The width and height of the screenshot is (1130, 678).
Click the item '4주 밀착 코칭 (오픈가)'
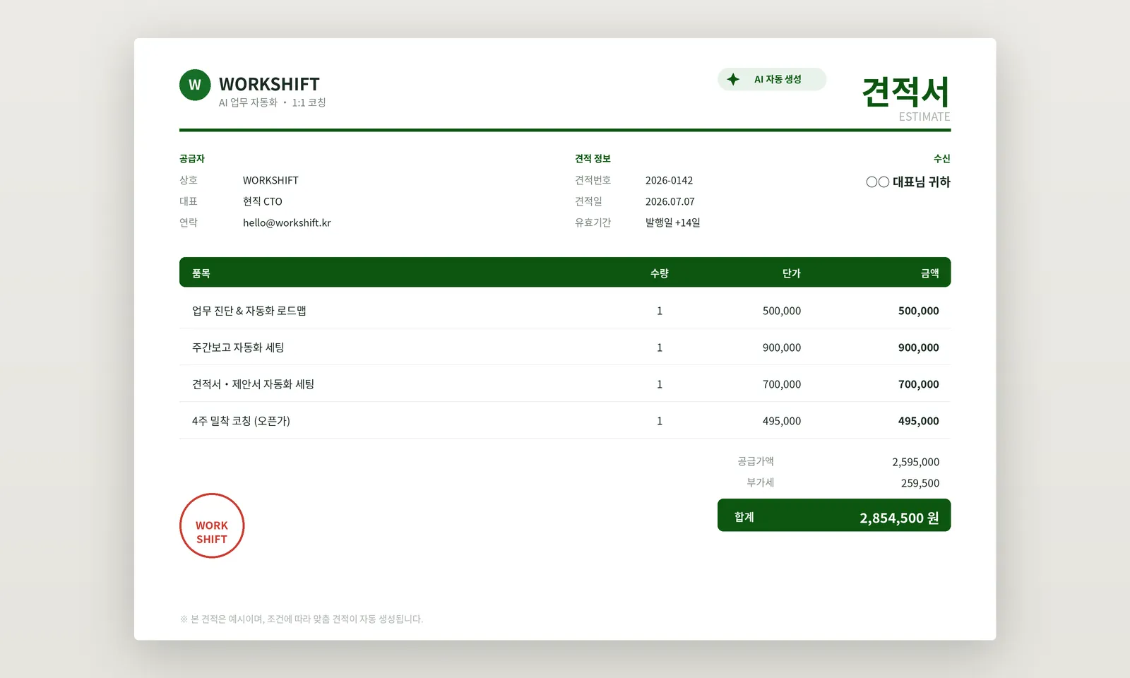click(x=241, y=421)
